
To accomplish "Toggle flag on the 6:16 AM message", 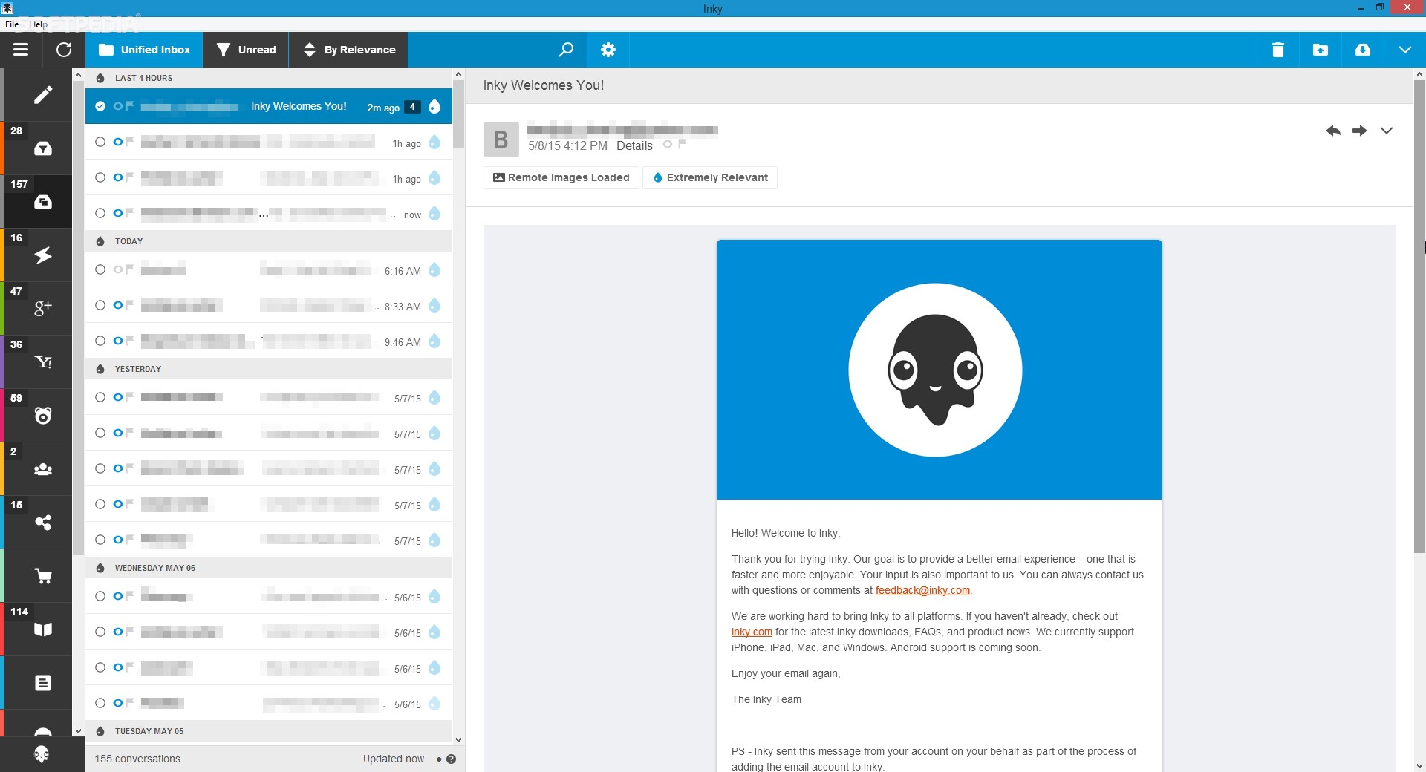I will tap(129, 269).
